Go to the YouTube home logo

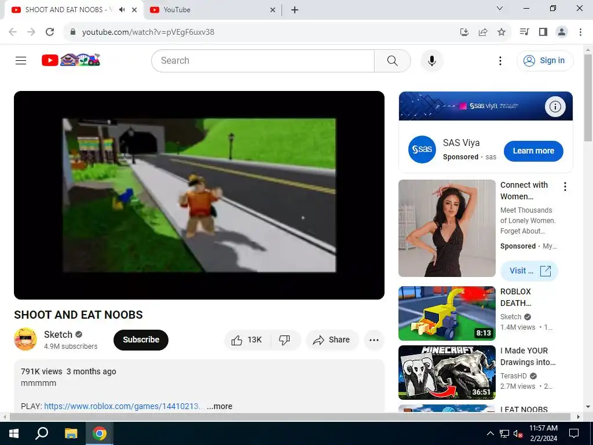(71, 60)
